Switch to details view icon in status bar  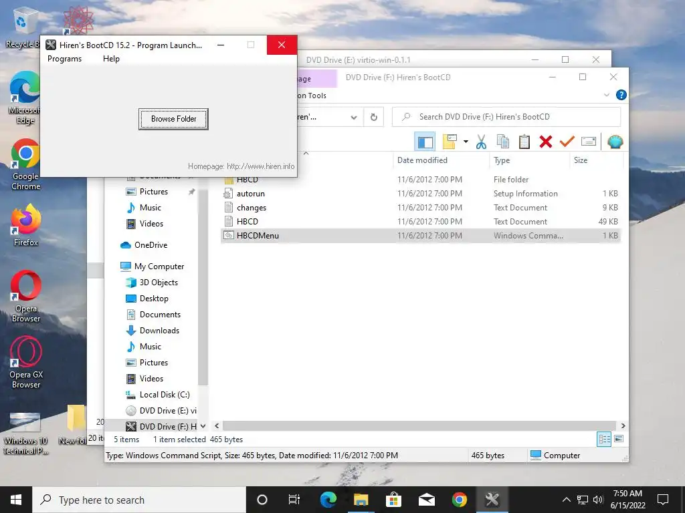604,440
